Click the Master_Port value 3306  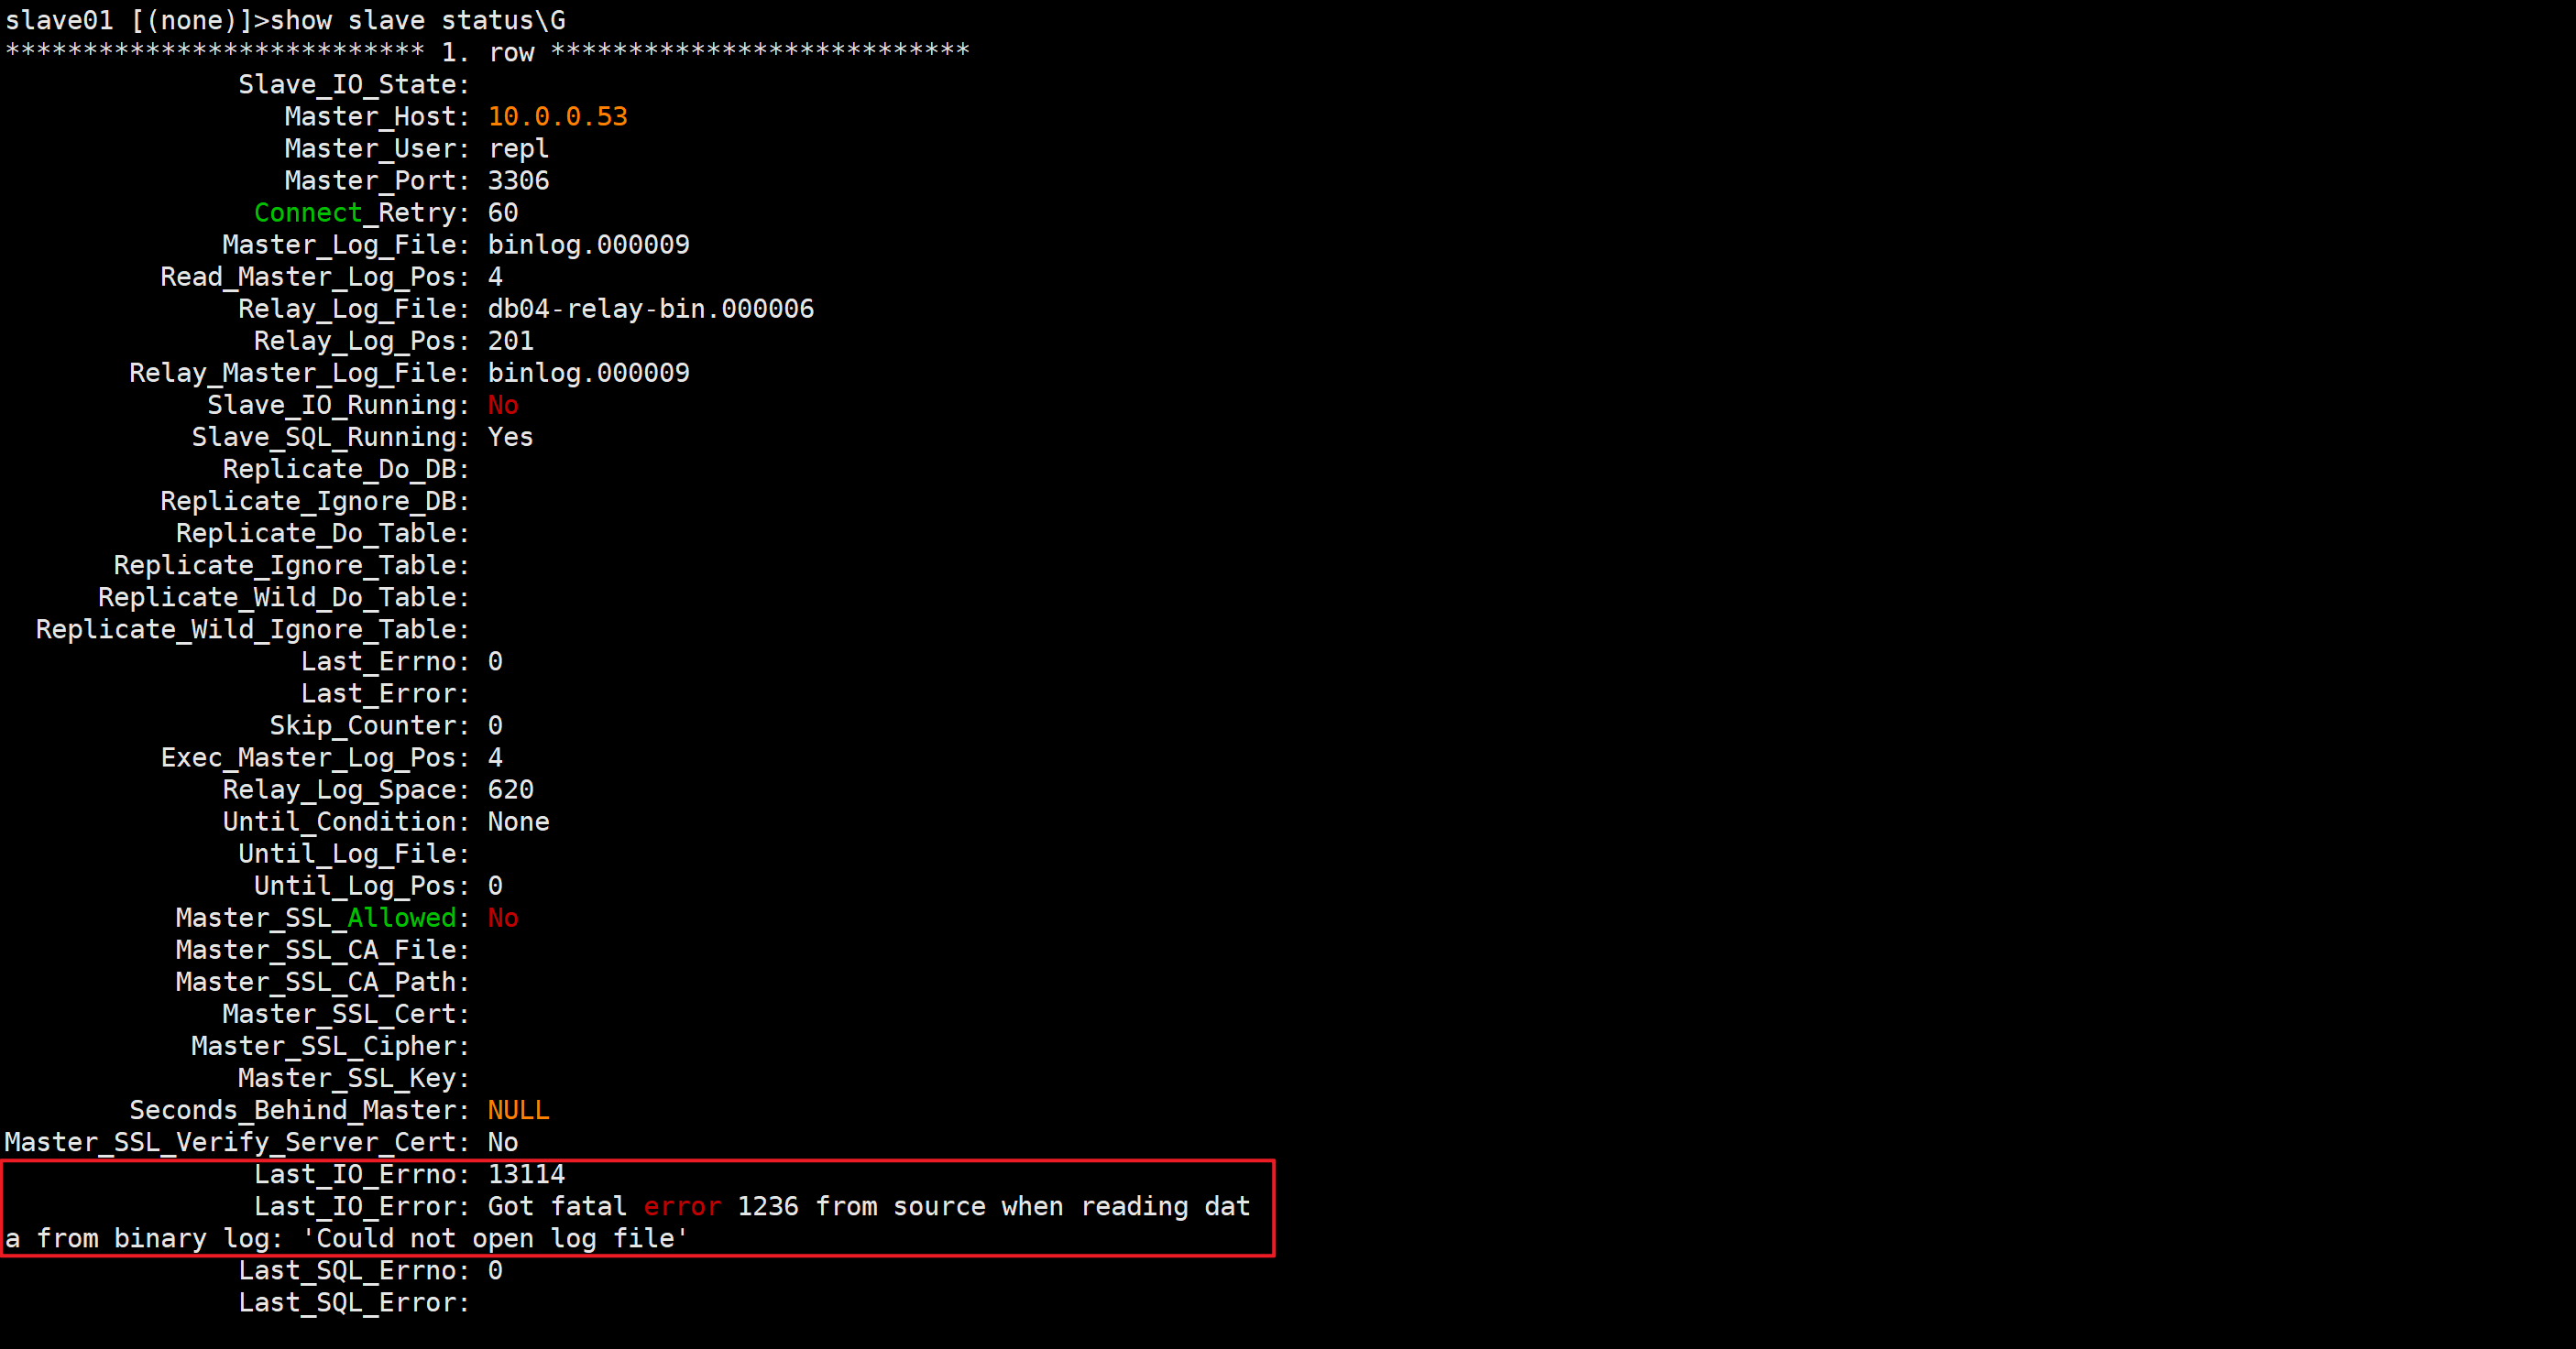click(519, 180)
